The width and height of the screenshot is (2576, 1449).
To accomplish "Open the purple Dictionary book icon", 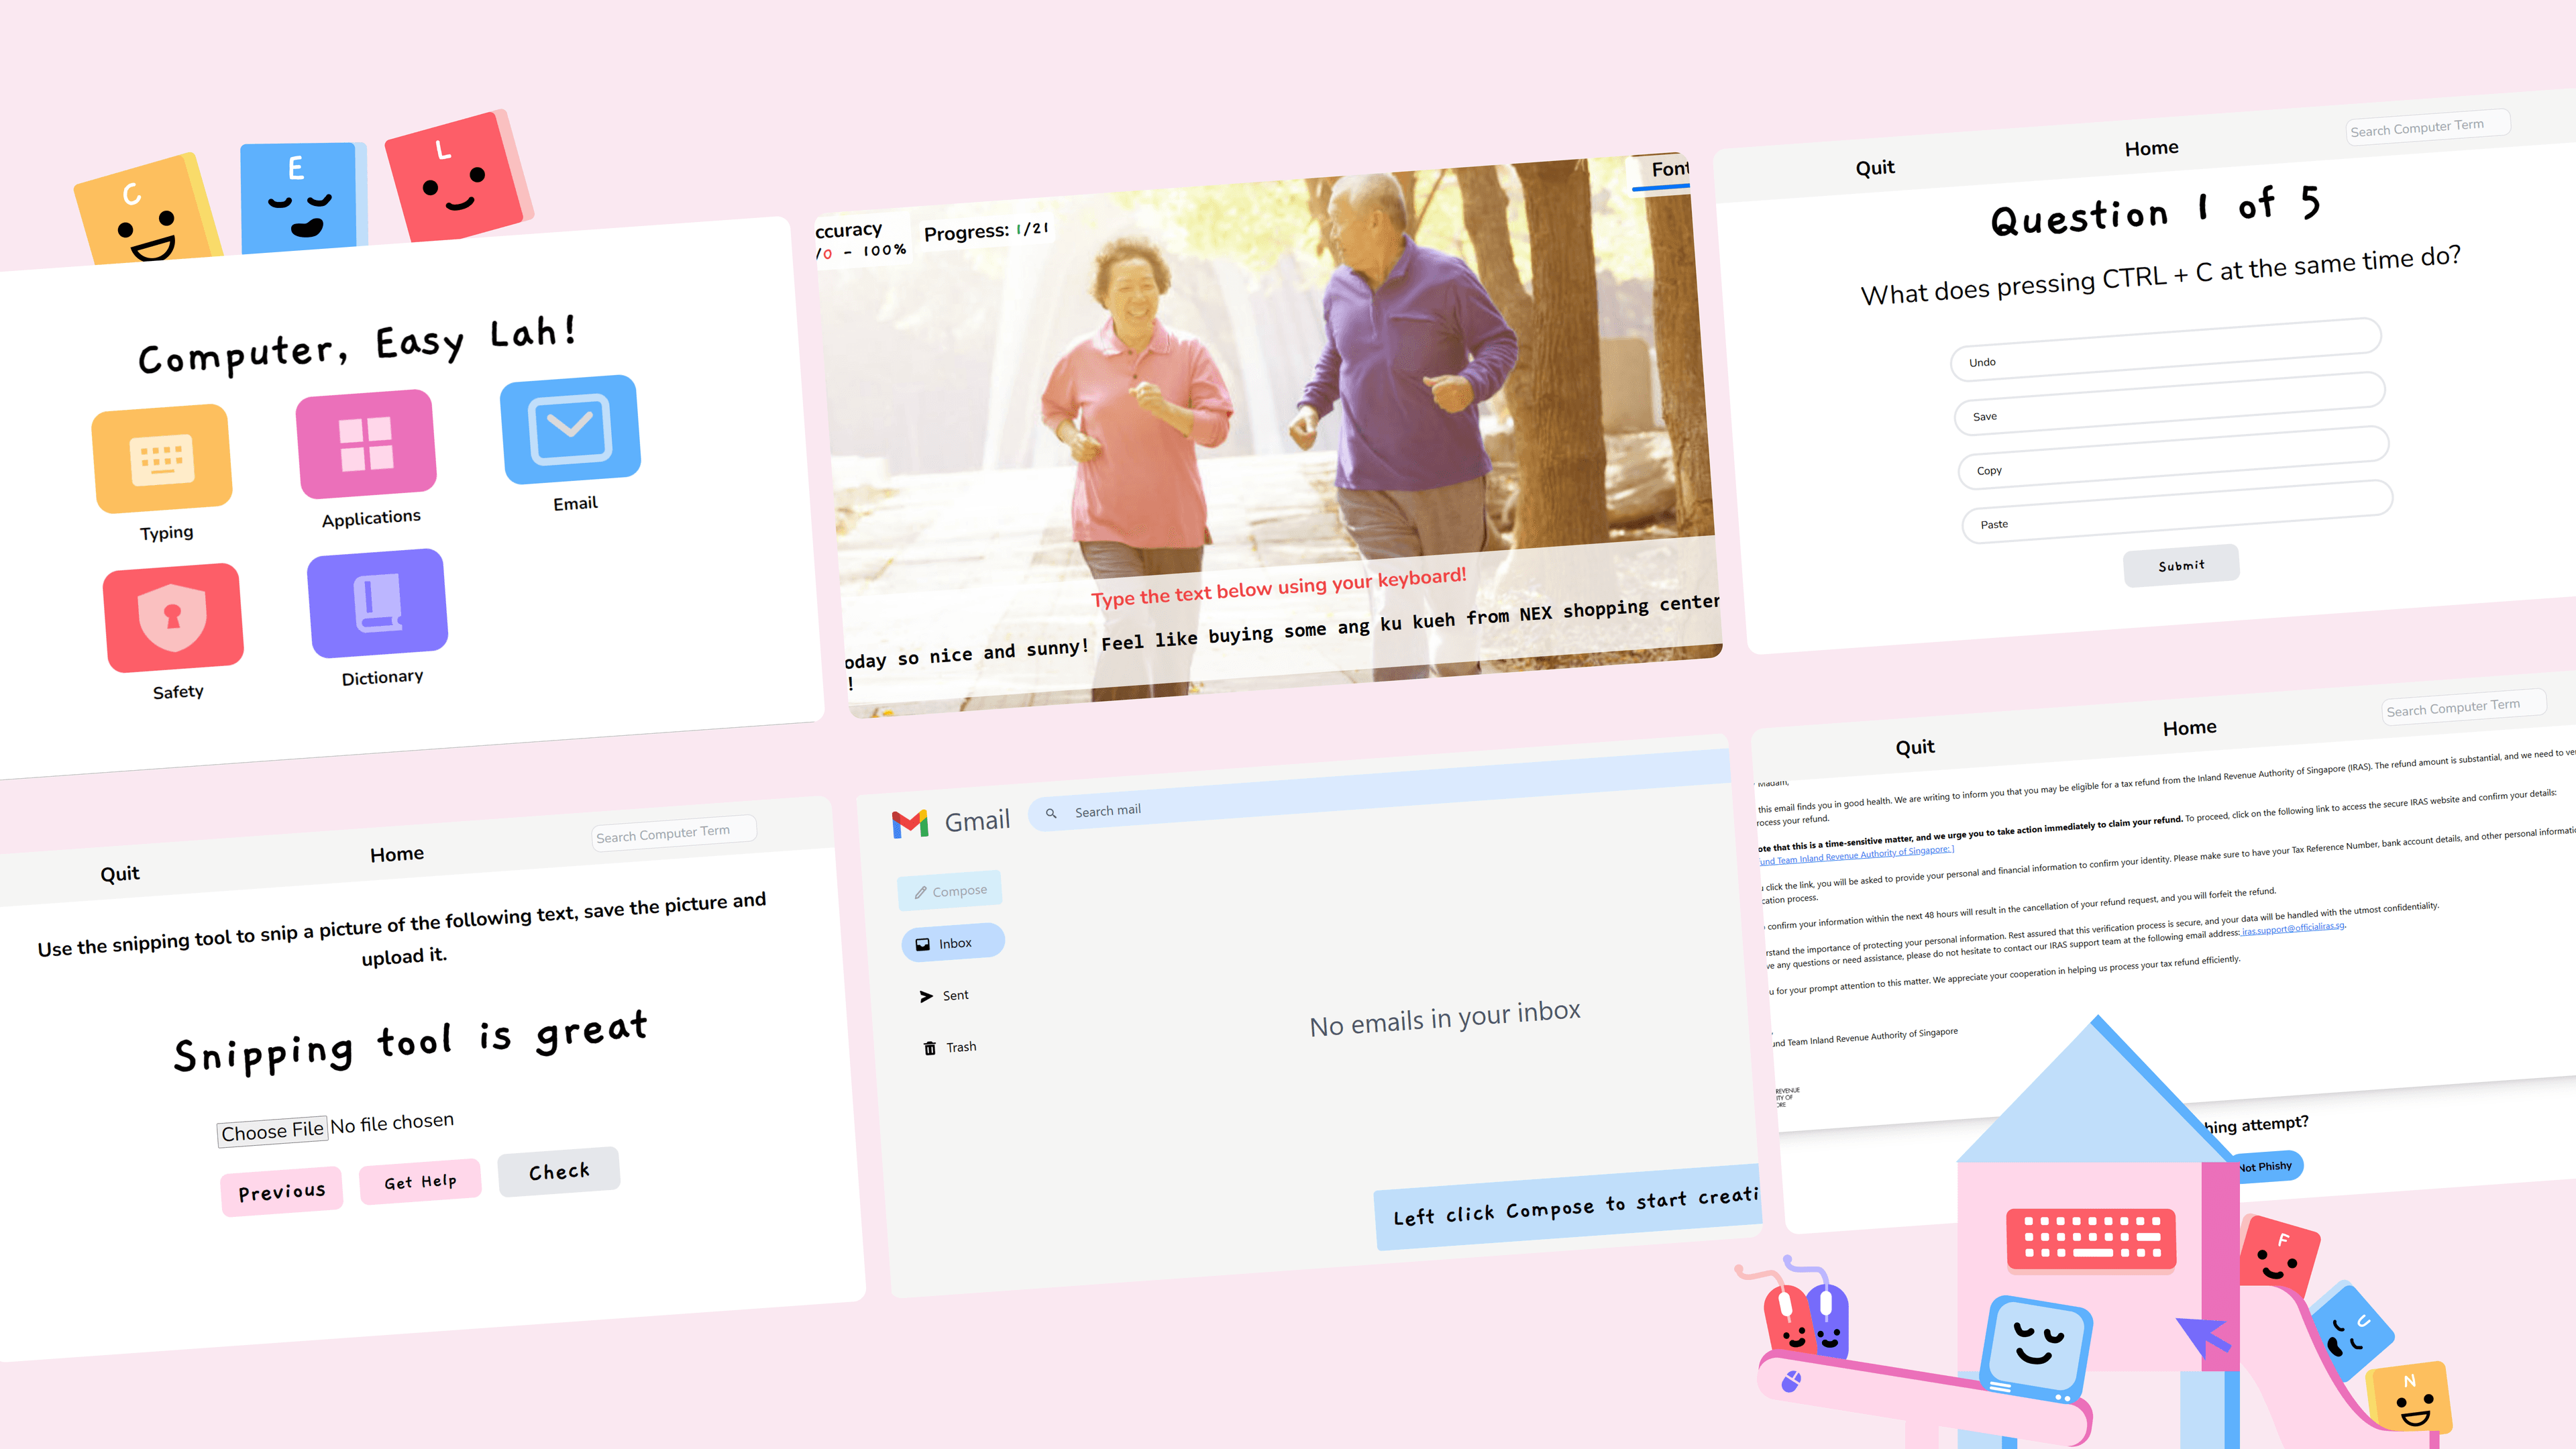I will pos(377,603).
